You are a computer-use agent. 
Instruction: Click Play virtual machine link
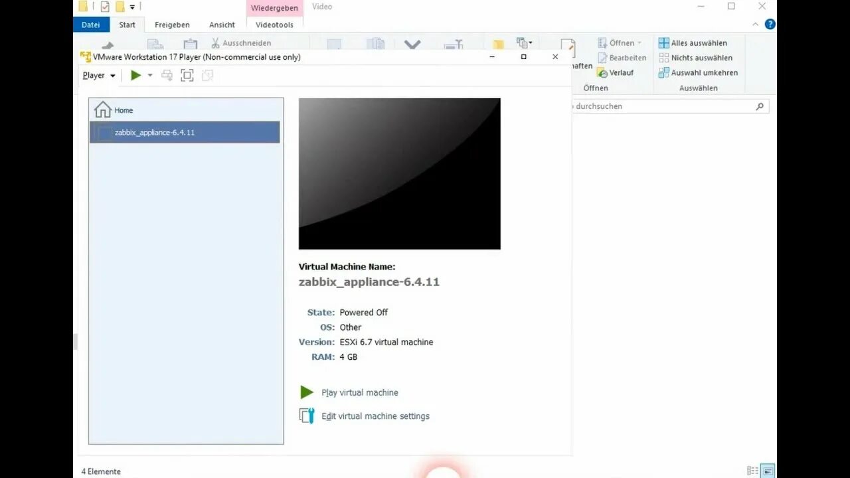pyautogui.click(x=360, y=392)
